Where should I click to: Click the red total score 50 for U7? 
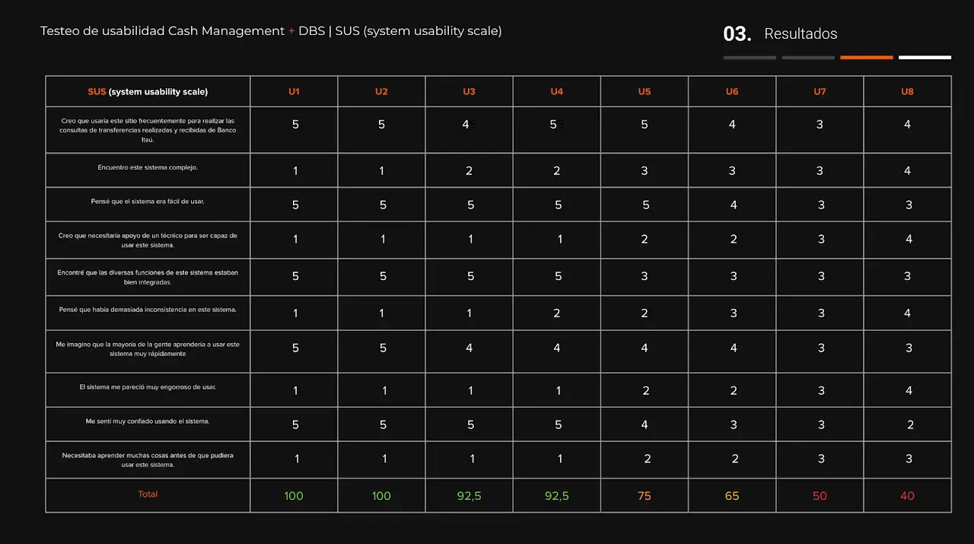pos(820,496)
